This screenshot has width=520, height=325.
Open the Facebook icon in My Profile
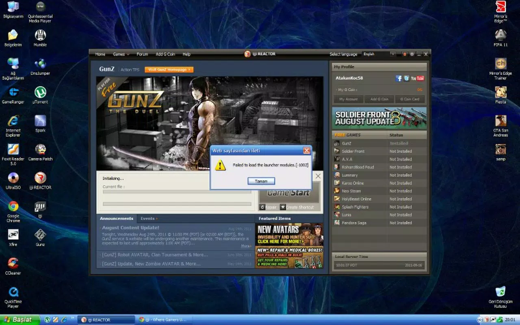tap(399, 78)
